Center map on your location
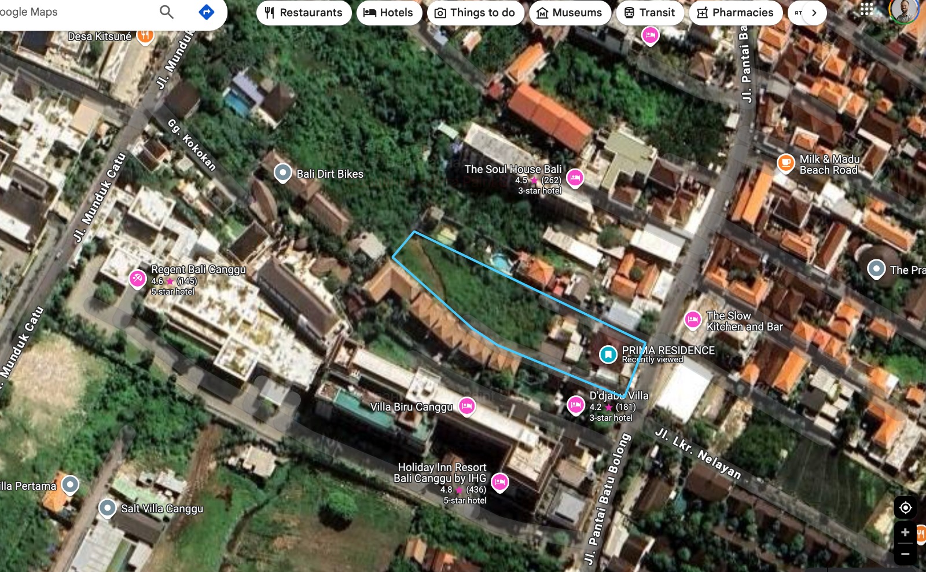The width and height of the screenshot is (926, 572). pos(905,508)
